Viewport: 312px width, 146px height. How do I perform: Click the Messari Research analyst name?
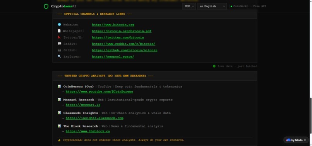click(x=79, y=100)
